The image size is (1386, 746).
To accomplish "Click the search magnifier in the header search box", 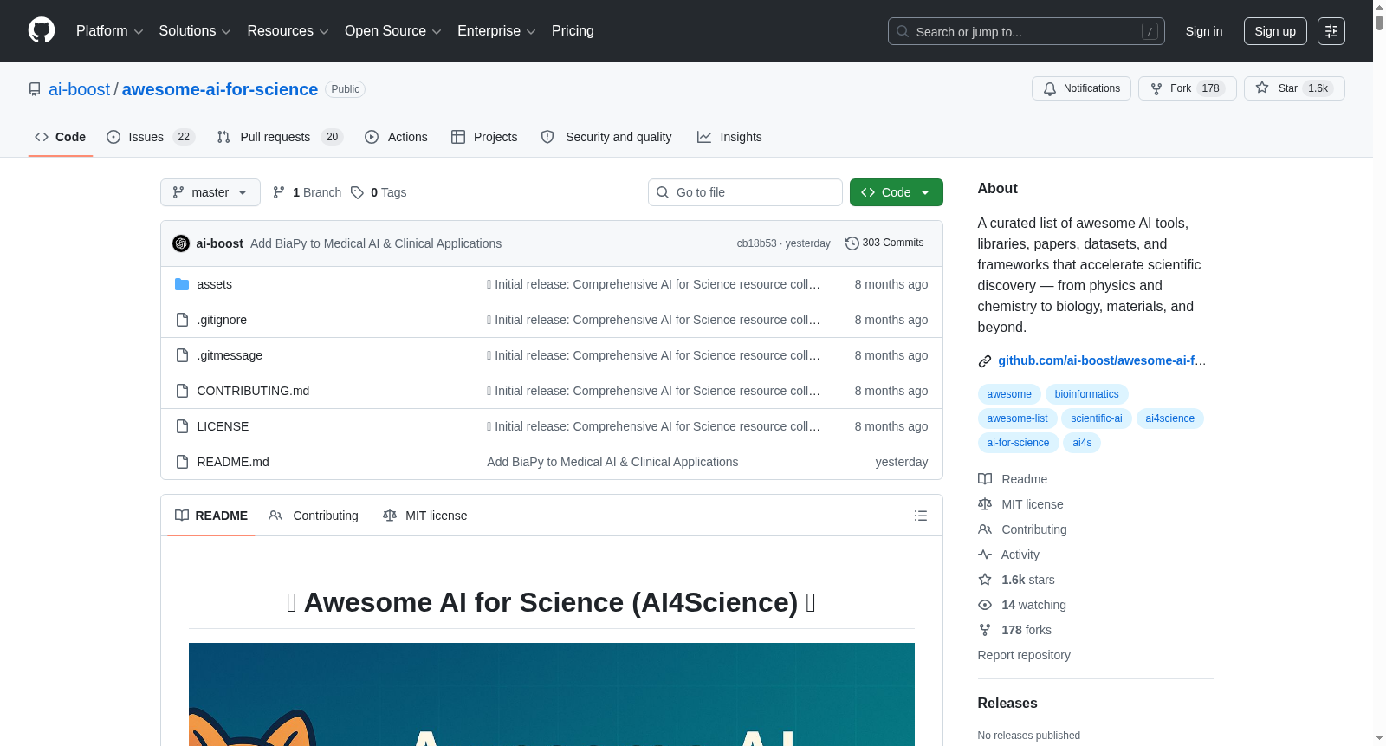I will click(x=903, y=31).
